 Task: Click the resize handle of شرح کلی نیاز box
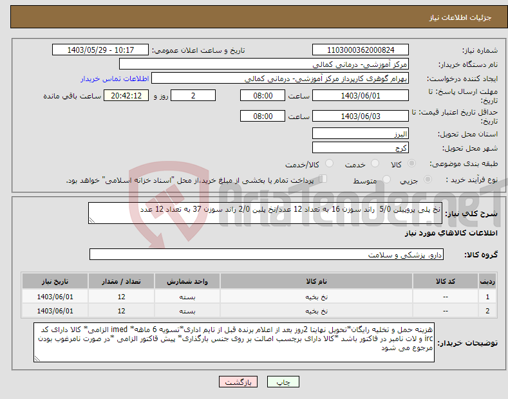(x=91, y=221)
